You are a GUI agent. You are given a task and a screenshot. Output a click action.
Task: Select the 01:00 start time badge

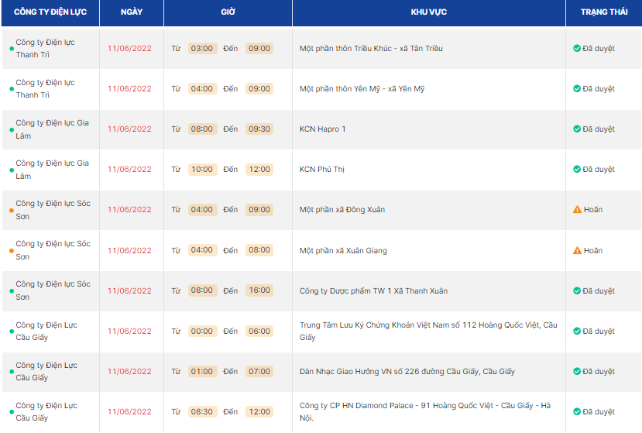pyautogui.click(x=202, y=371)
